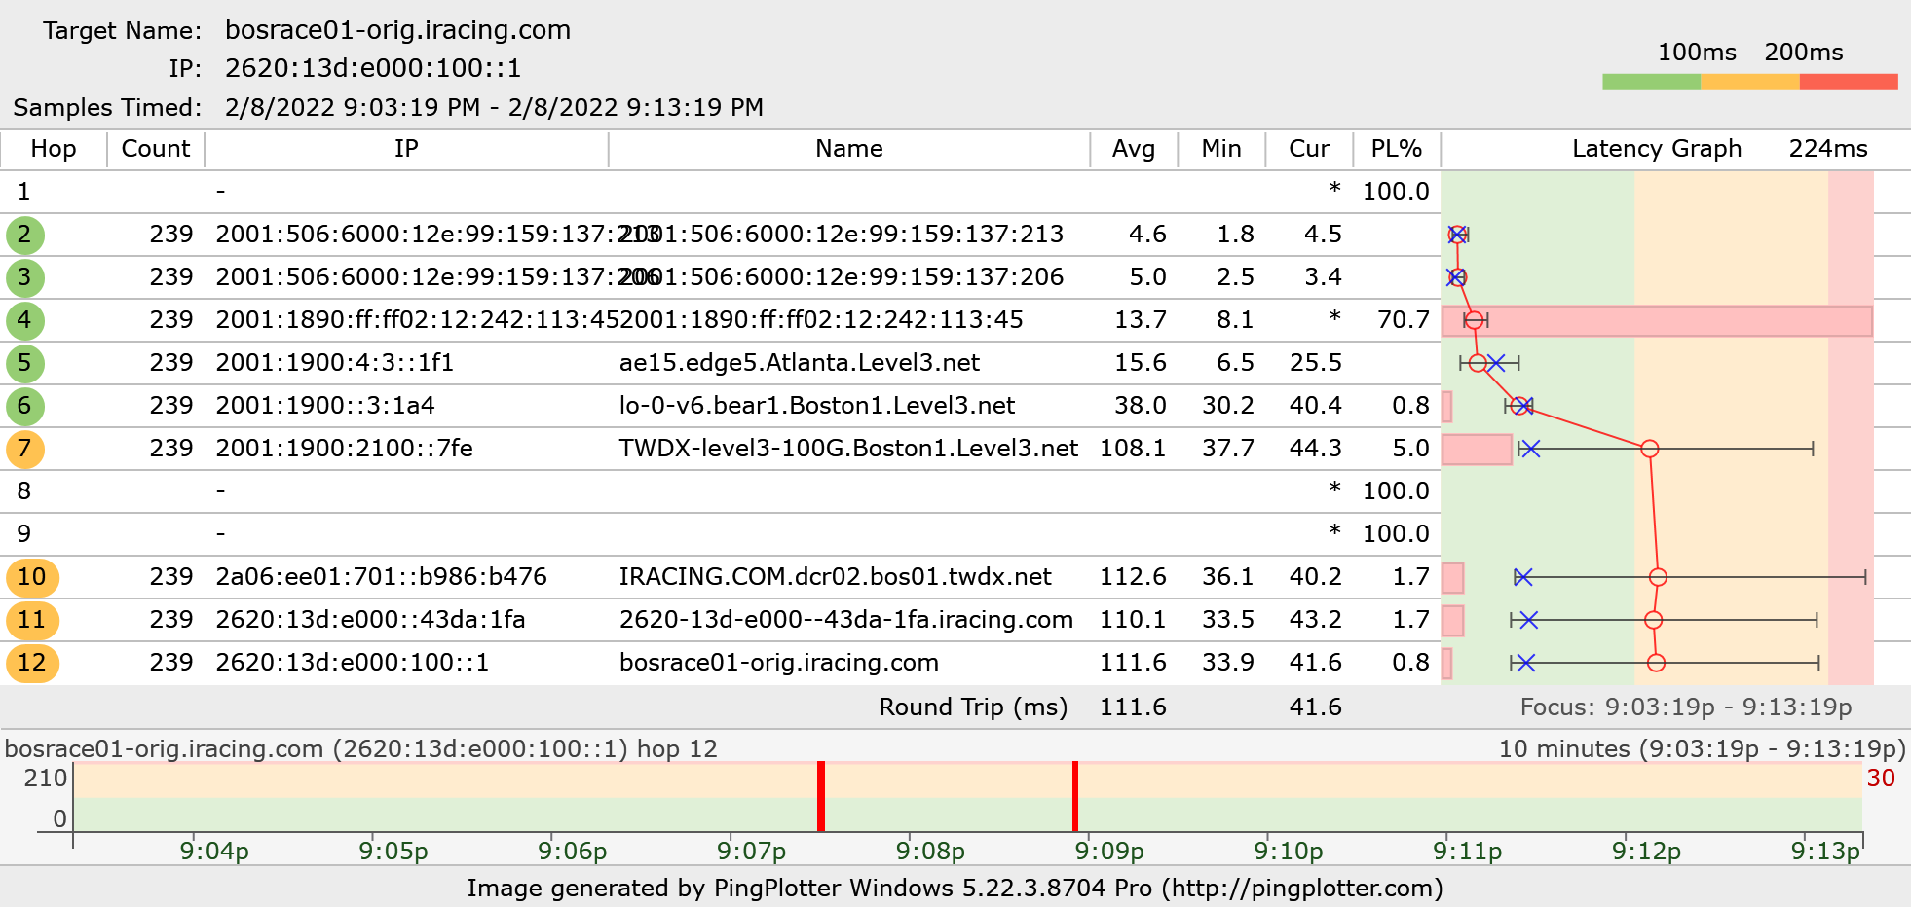Click the orange 200ms legend color bar

point(1750,82)
